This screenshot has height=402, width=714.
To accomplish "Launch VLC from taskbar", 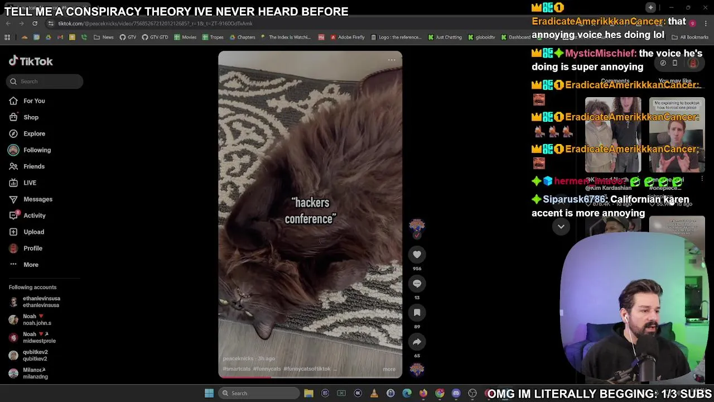I will pos(374,393).
